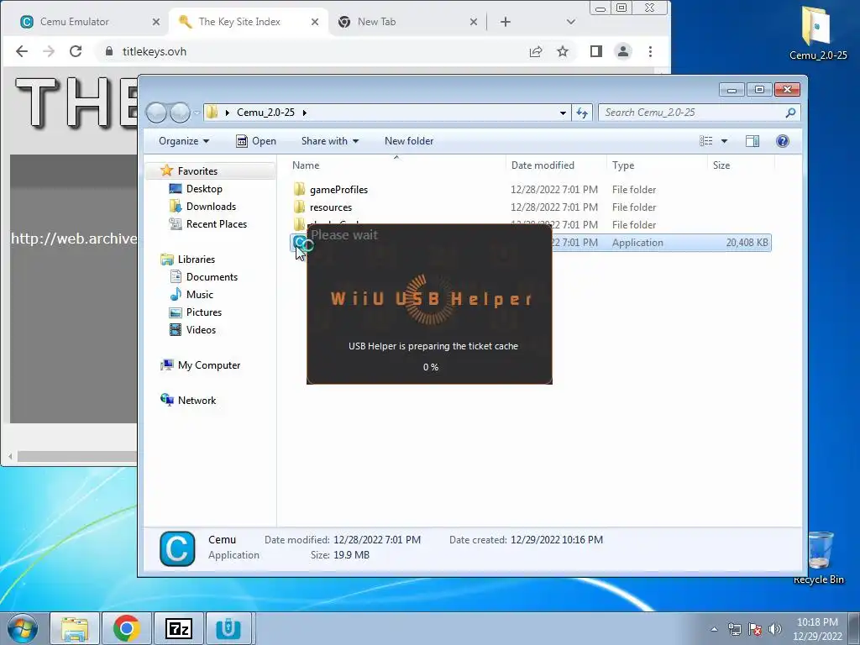Select Desktop in Favorites

coord(204,189)
